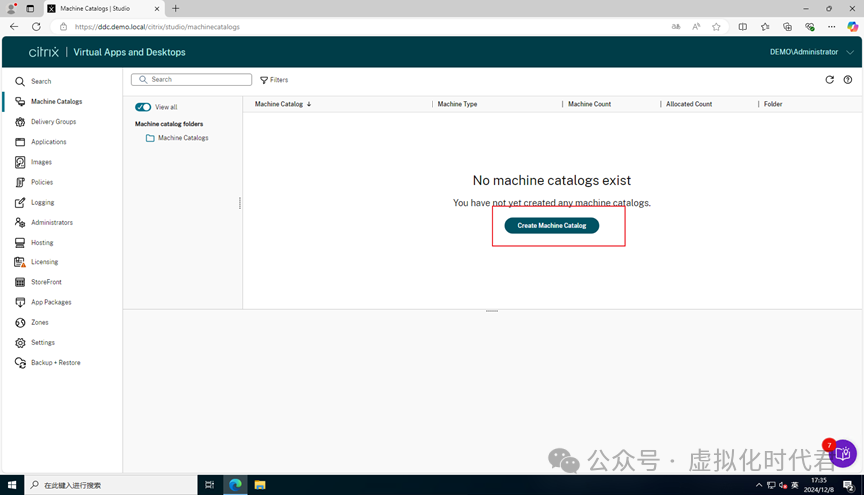Add page to favorites star
Viewport: 864px width, 495px height.
click(716, 26)
